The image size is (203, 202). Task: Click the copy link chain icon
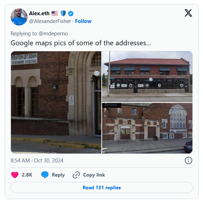point(76,175)
